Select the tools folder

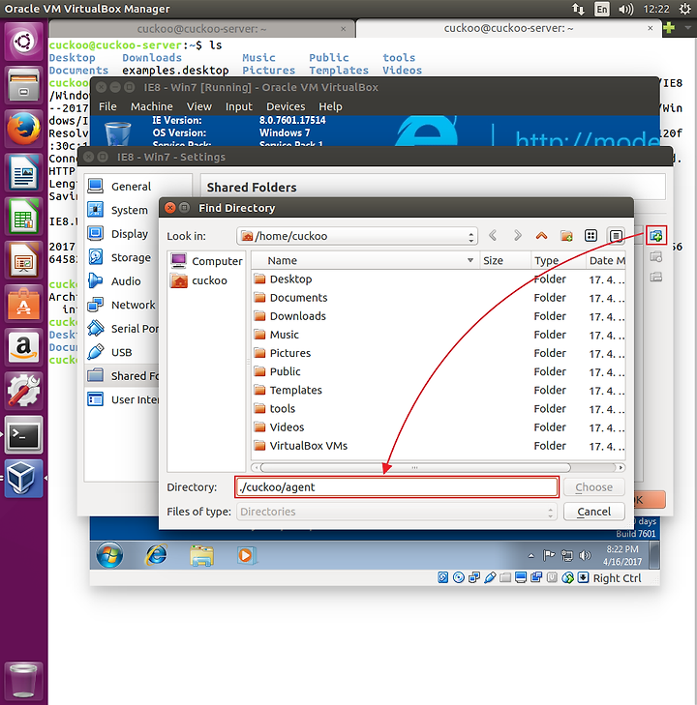[x=282, y=409]
